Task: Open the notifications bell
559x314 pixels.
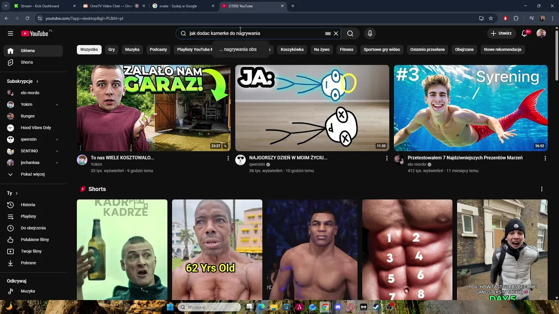Action: click(x=525, y=33)
